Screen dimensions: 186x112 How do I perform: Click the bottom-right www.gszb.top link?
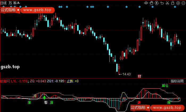166,108
